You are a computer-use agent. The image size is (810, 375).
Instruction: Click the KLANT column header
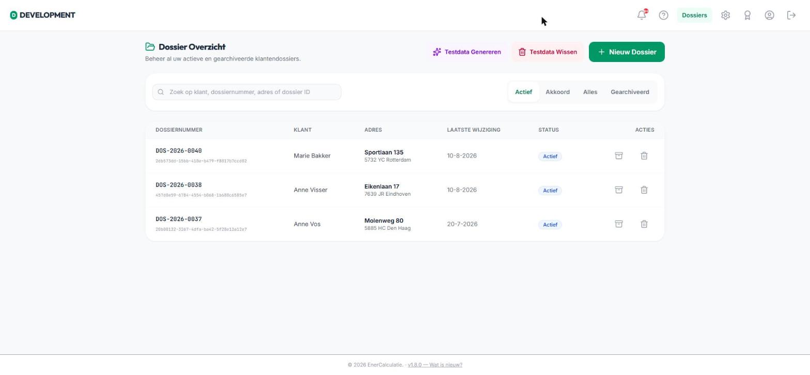[302, 130]
